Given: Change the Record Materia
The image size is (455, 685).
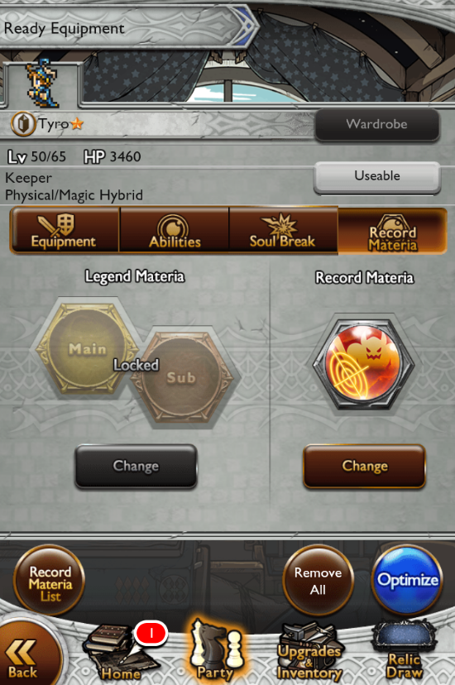Looking at the screenshot, I should pyautogui.click(x=364, y=466).
